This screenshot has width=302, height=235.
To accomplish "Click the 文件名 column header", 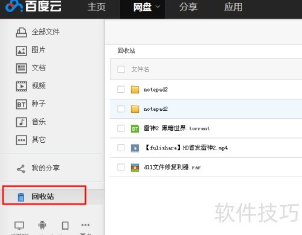I will coord(140,69).
